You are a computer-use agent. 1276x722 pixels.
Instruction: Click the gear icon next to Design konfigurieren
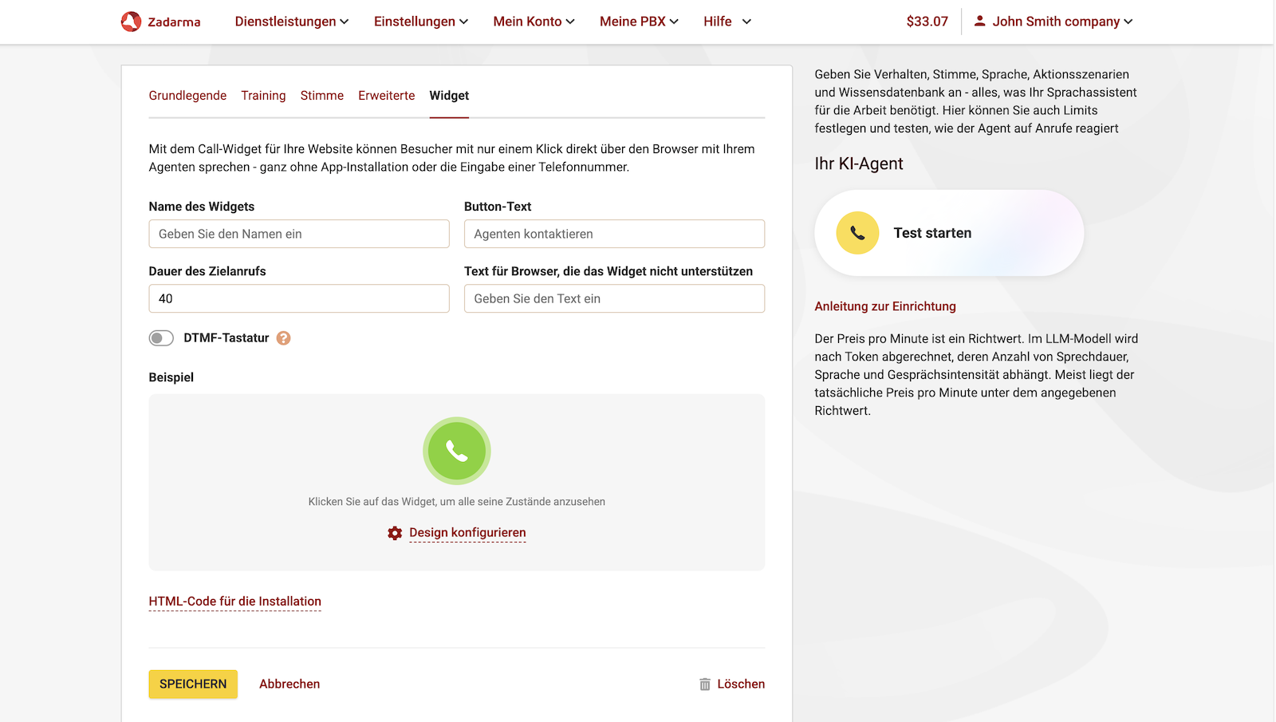tap(395, 533)
